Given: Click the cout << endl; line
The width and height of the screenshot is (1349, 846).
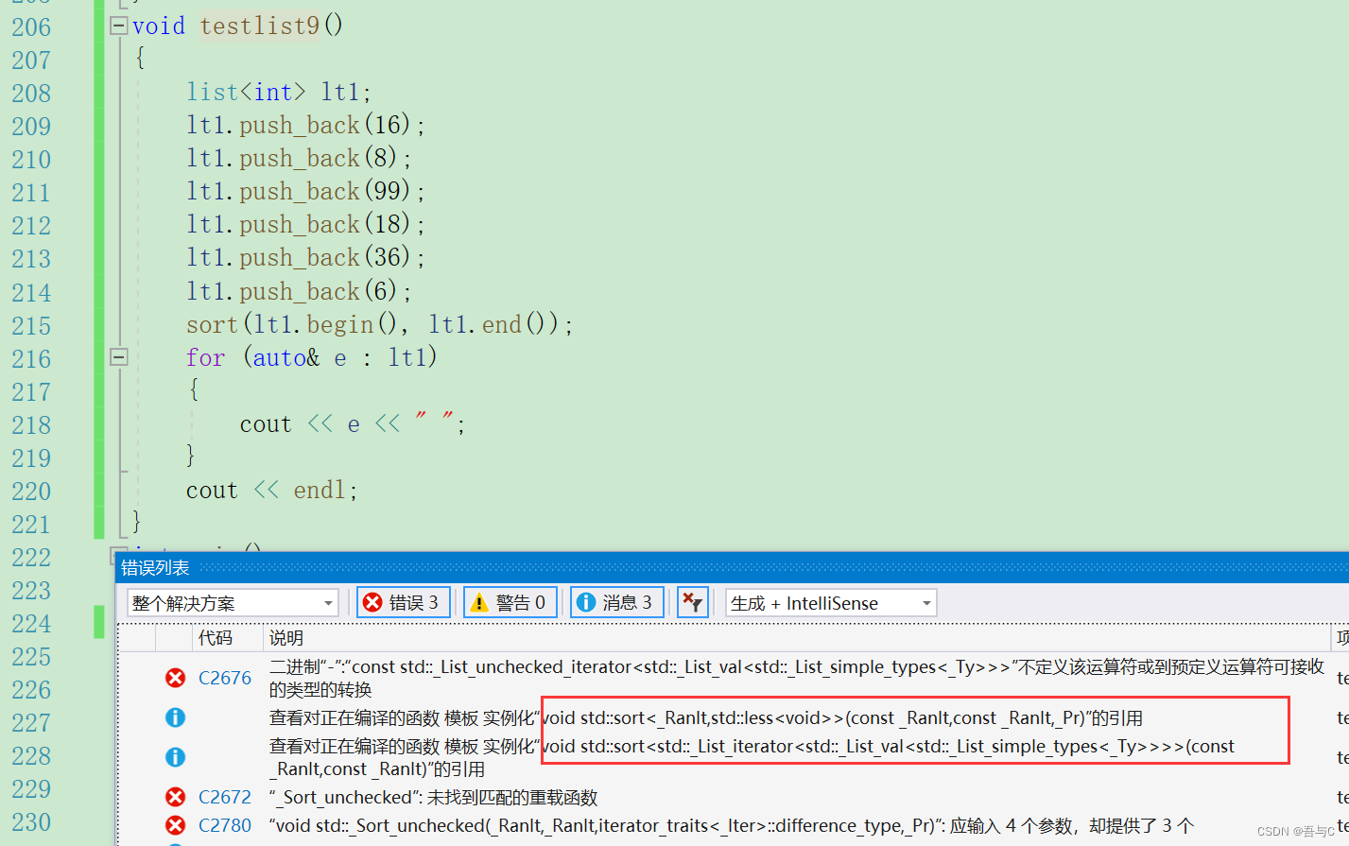Looking at the screenshot, I should (x=272, y=490).
